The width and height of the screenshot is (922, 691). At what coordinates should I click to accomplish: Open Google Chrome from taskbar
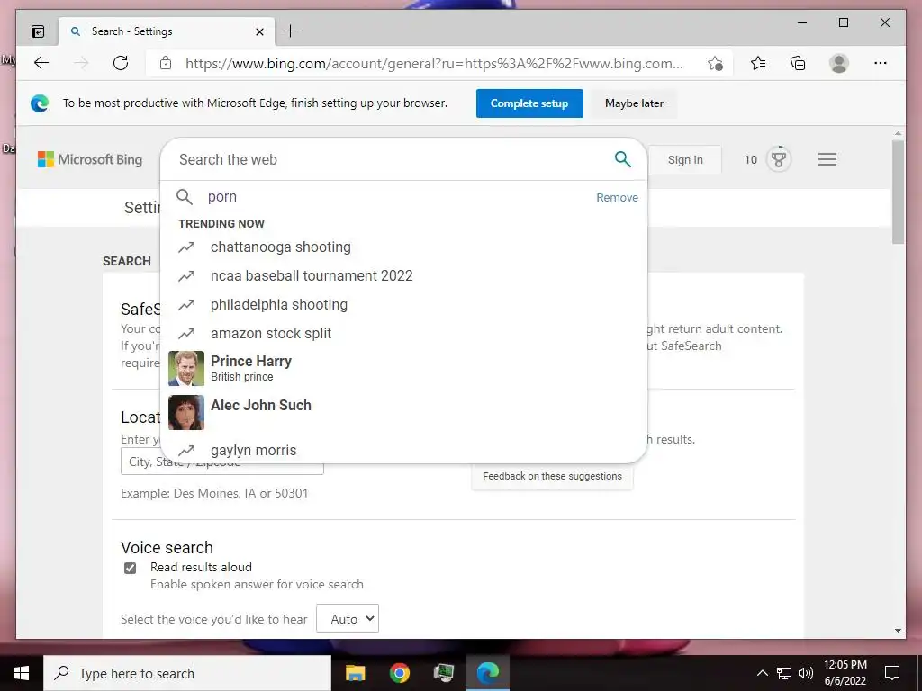pyautogui.click(x=399, y=673)
